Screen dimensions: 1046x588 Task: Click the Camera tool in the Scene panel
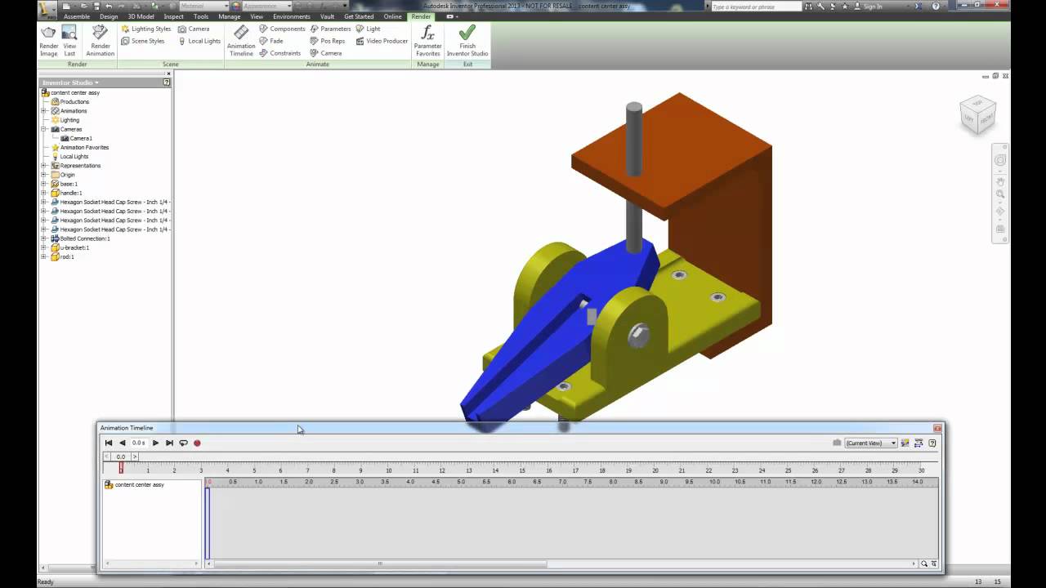point(194,29)
